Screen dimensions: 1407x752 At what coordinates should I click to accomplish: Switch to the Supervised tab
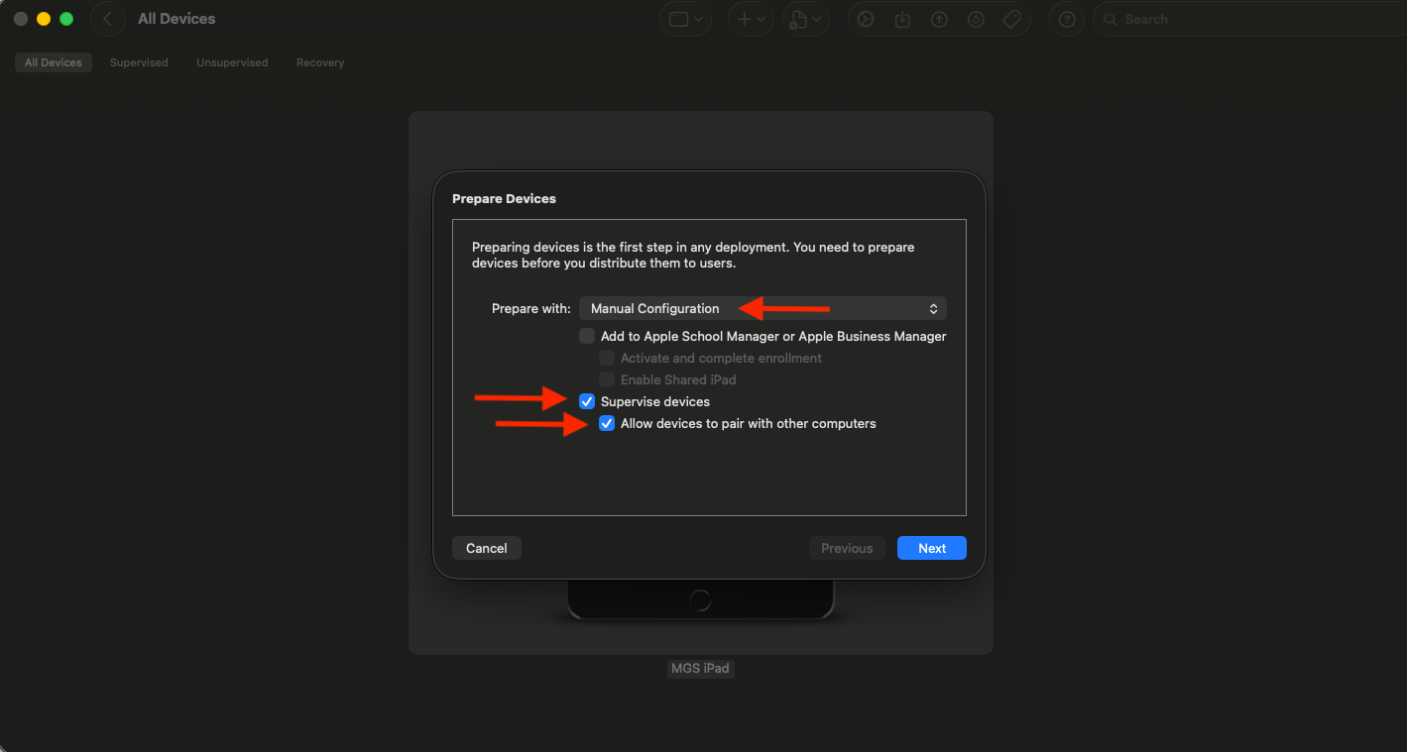coord(139,62)
